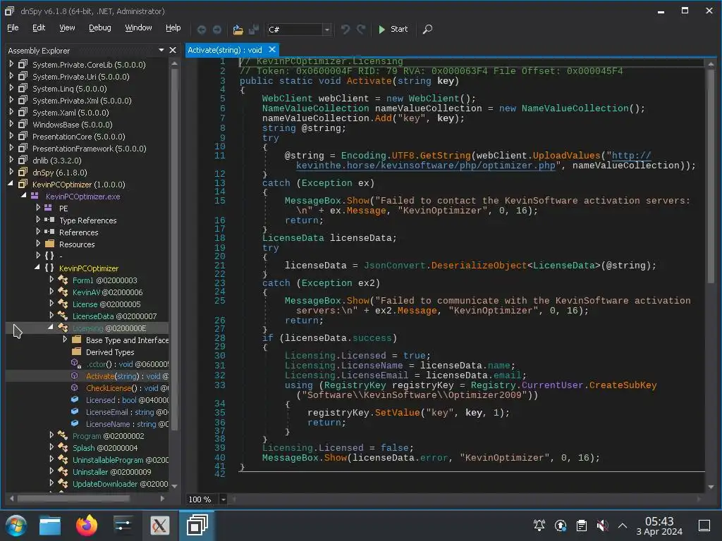Expand the dnlib (3.3.2.0) node

[x=11, y=160]
